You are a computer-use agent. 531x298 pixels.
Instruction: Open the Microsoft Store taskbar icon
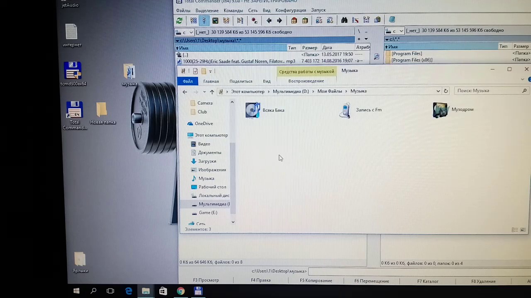pos(163,291)
